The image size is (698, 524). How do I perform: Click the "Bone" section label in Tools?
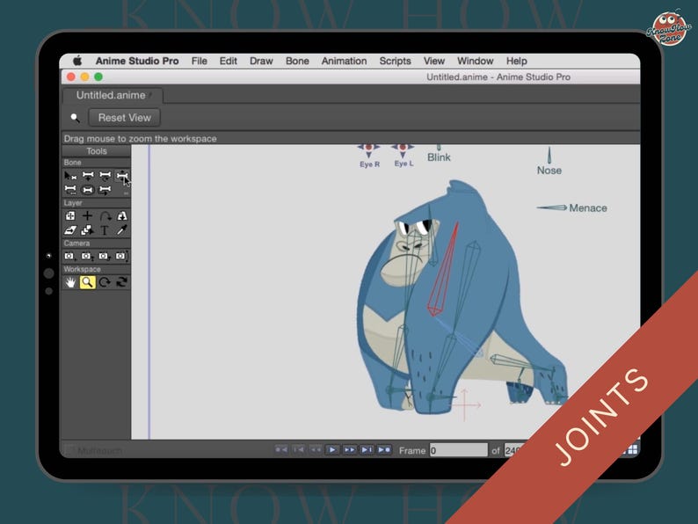point(73,163)
